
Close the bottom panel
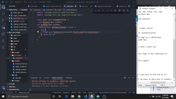point(133,78)
